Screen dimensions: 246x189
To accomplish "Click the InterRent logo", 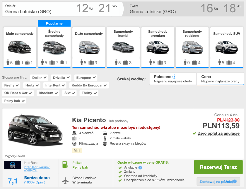I will point(13,165).
